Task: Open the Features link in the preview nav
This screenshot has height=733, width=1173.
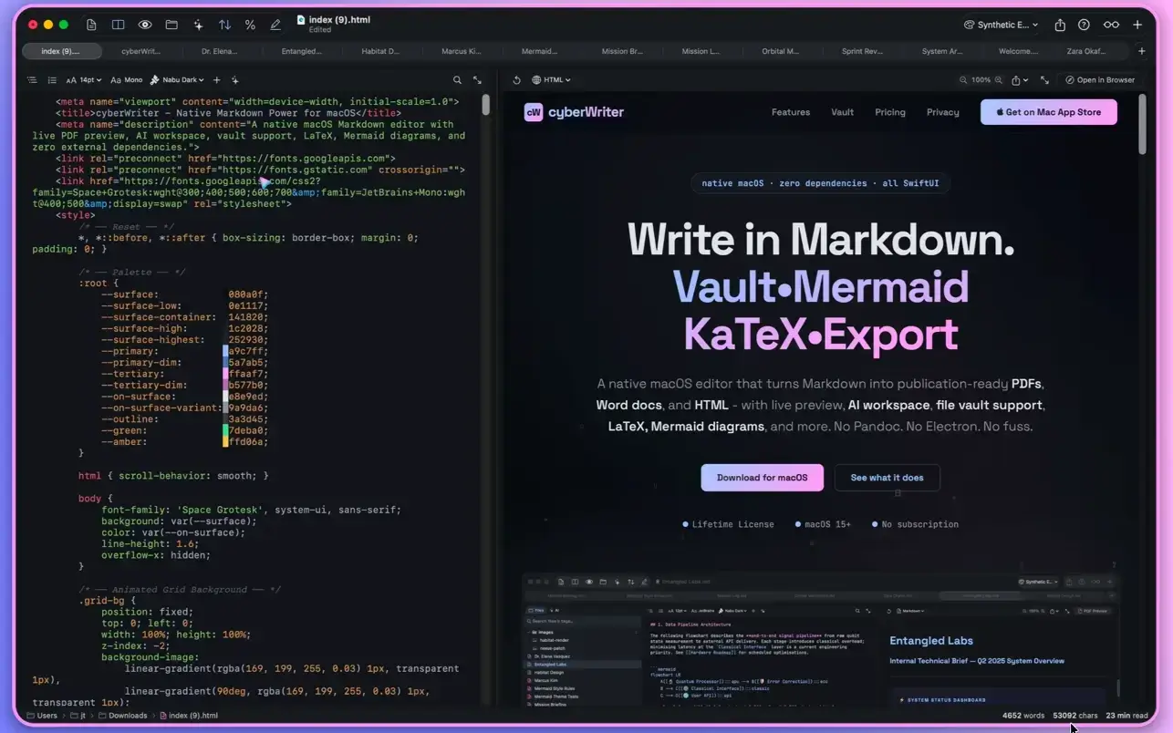Action: point(791,112)
